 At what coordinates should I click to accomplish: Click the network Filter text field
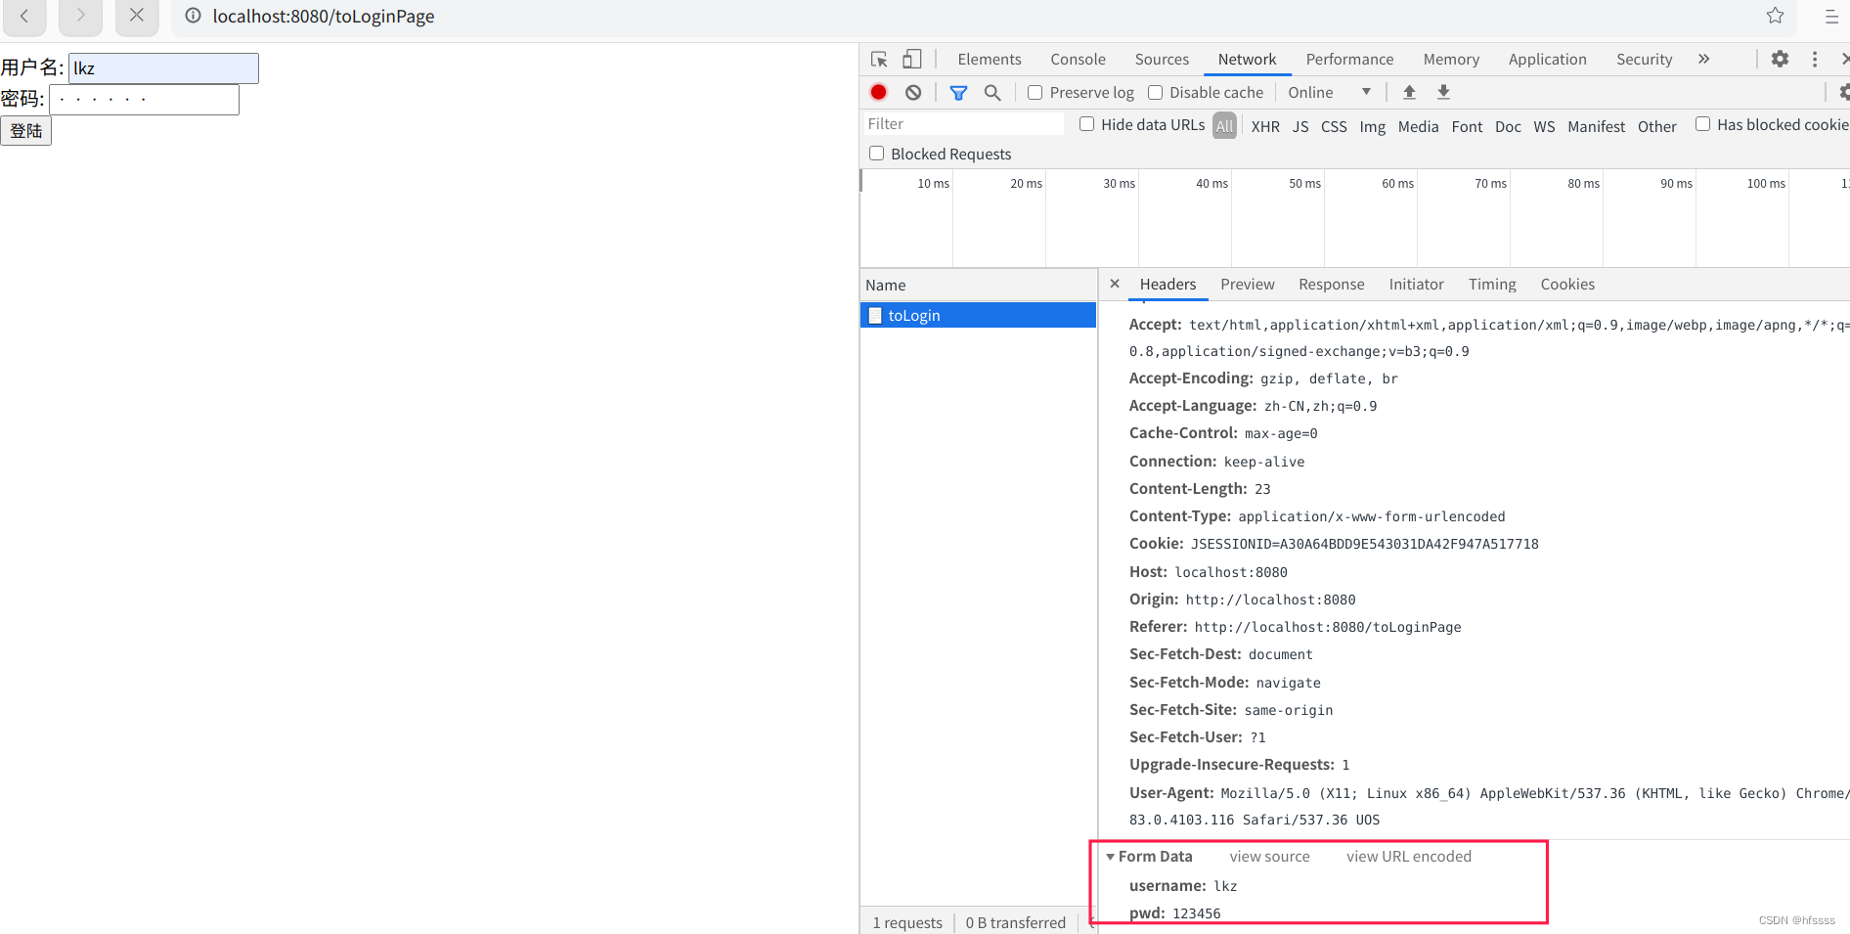(x=963, y=124)
